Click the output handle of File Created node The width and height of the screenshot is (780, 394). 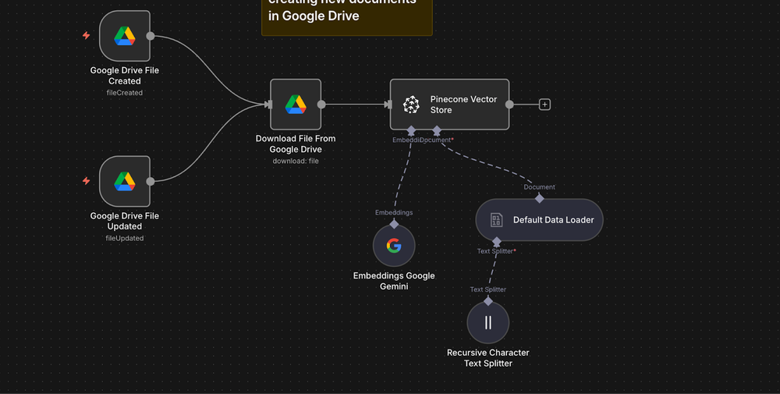151,36
